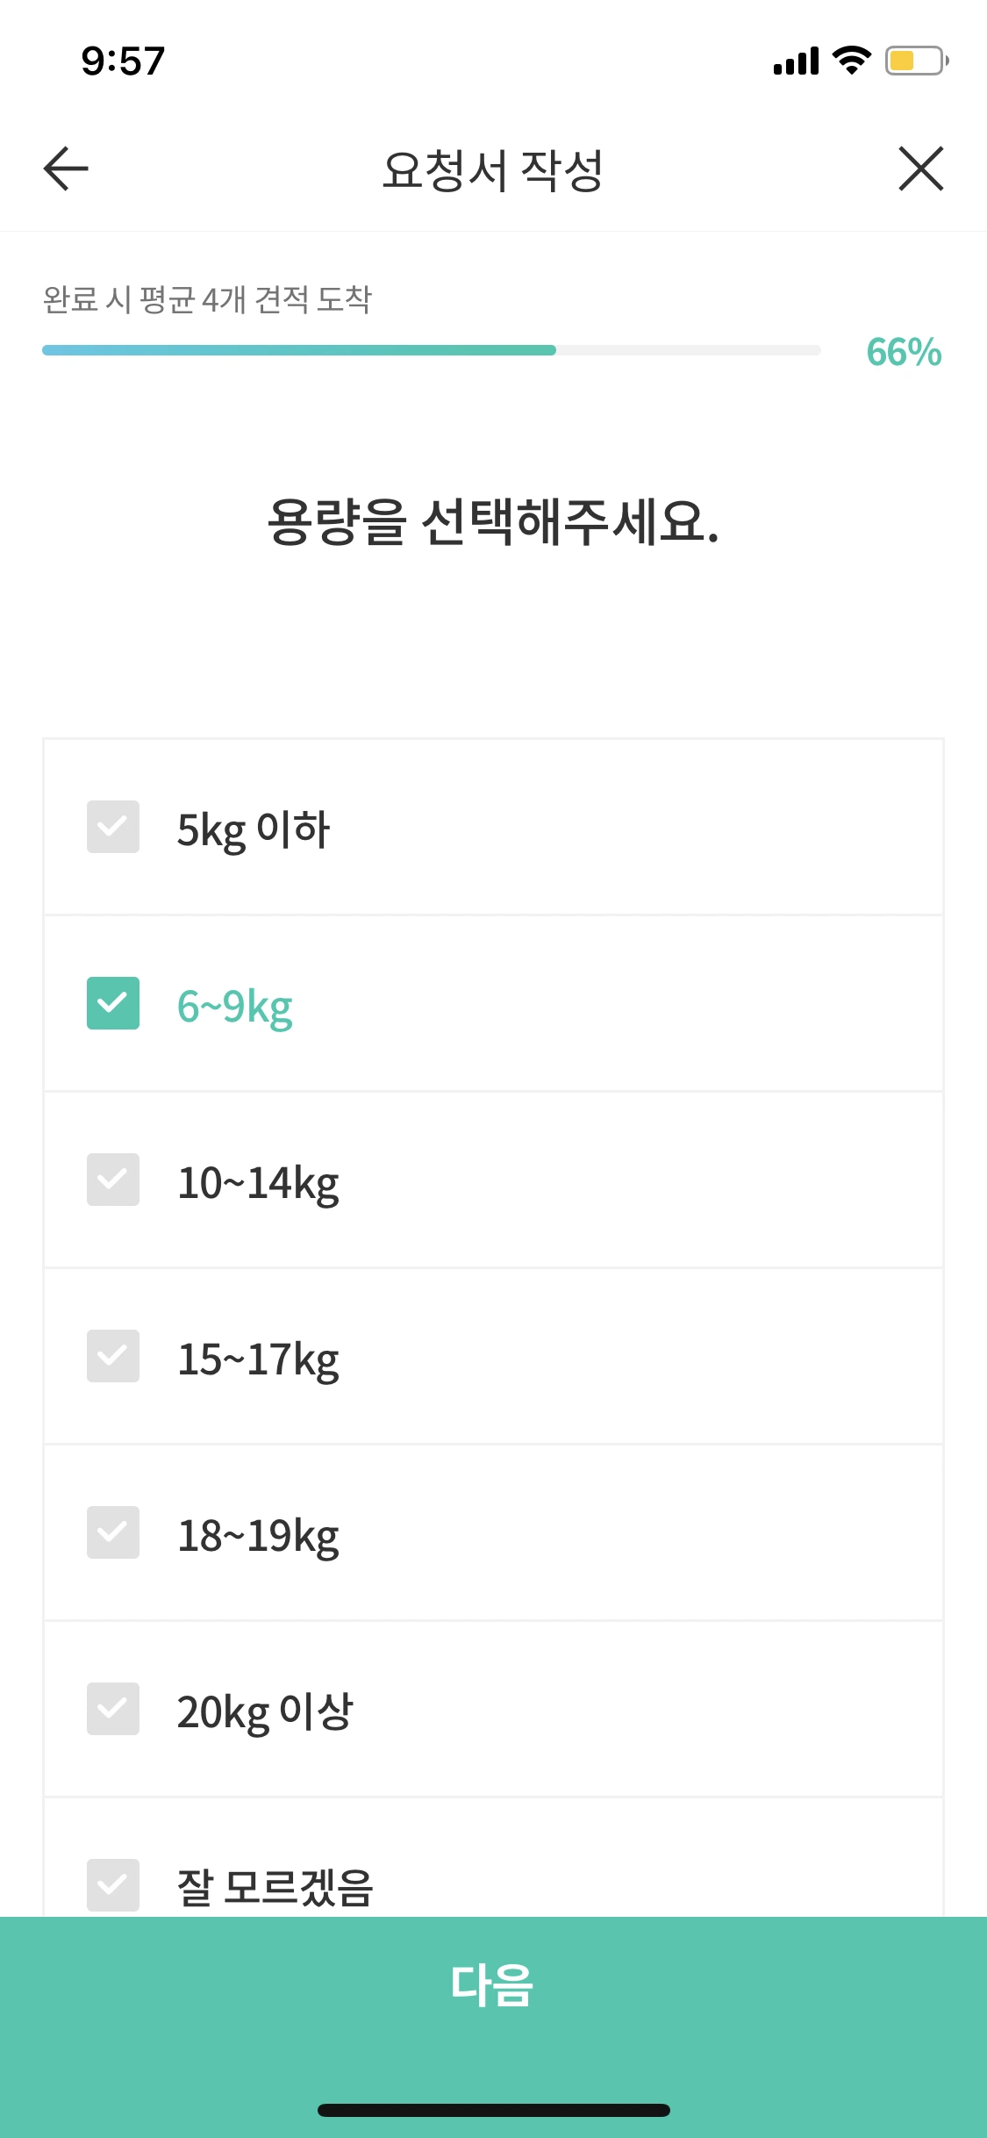Screen dimensions: 987x2138
Task: Close the request form with the X
Action: point(920,169)
